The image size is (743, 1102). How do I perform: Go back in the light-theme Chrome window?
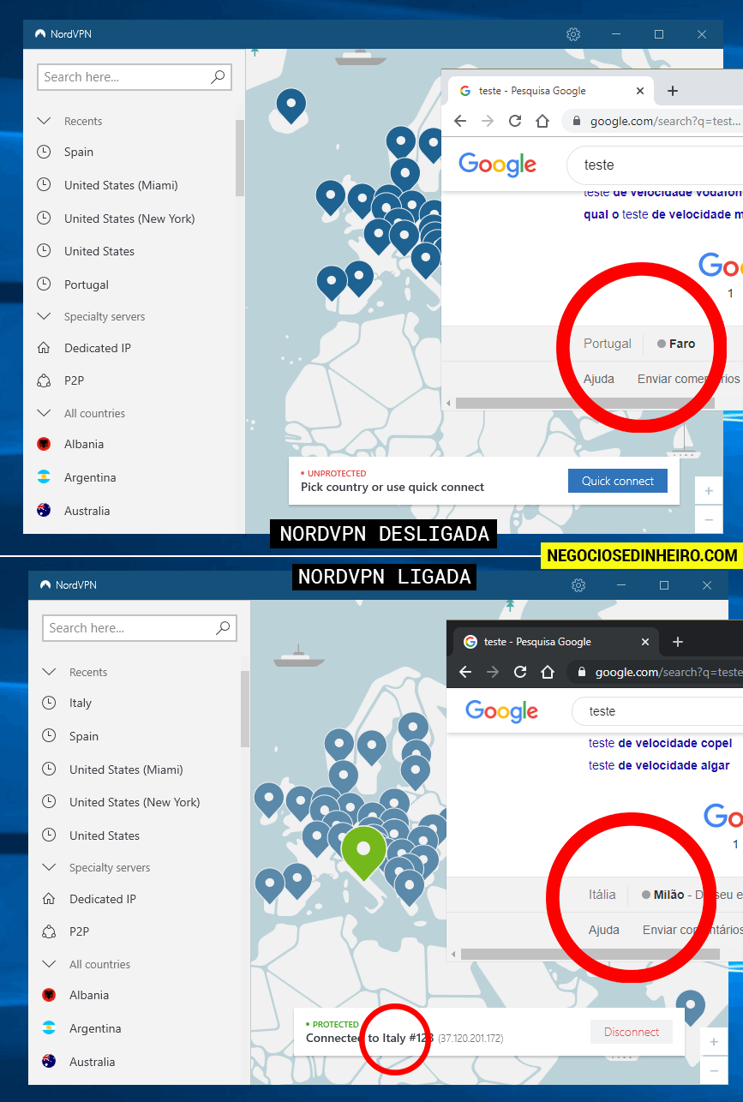pos(460,121)
